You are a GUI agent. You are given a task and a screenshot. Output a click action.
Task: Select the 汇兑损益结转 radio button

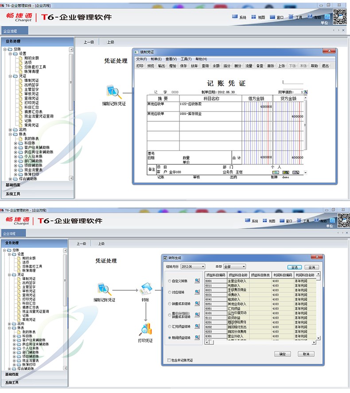click(x=170, y=326)
